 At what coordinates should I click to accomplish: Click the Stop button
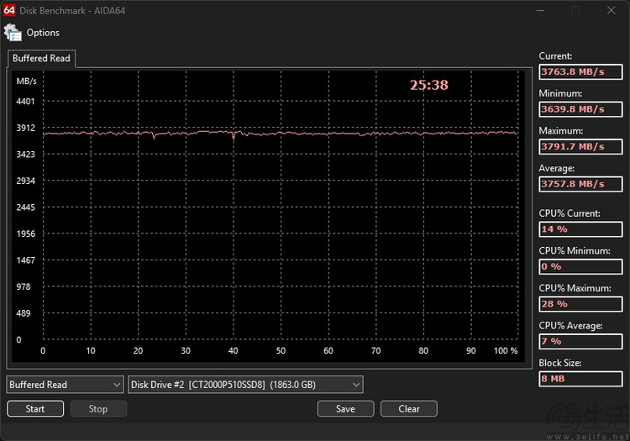pyautogui.click(x=98, y=409)
